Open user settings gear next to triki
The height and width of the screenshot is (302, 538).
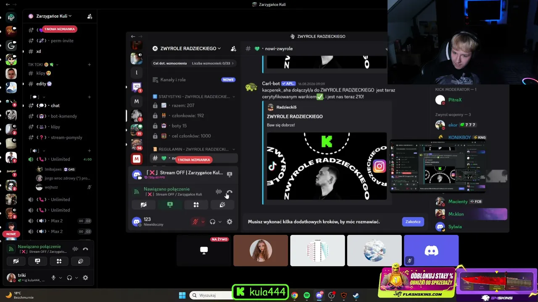pos(85,278)
